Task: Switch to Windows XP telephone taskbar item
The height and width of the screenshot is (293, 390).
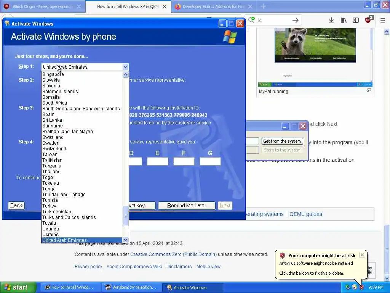Action: 132,287
